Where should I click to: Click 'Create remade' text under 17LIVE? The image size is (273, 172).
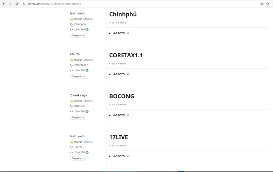click(x=118, y=145)
